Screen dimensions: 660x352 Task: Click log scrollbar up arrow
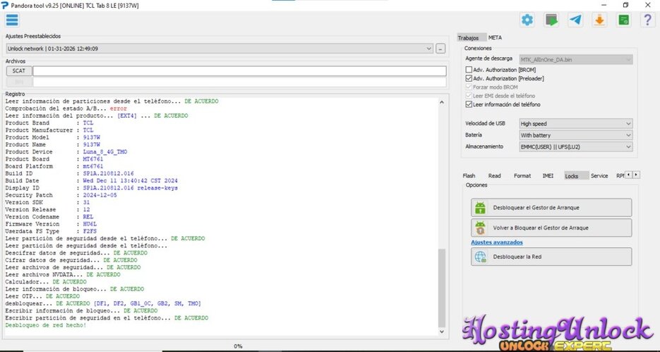pyautogui.click(x=442, y=102)
